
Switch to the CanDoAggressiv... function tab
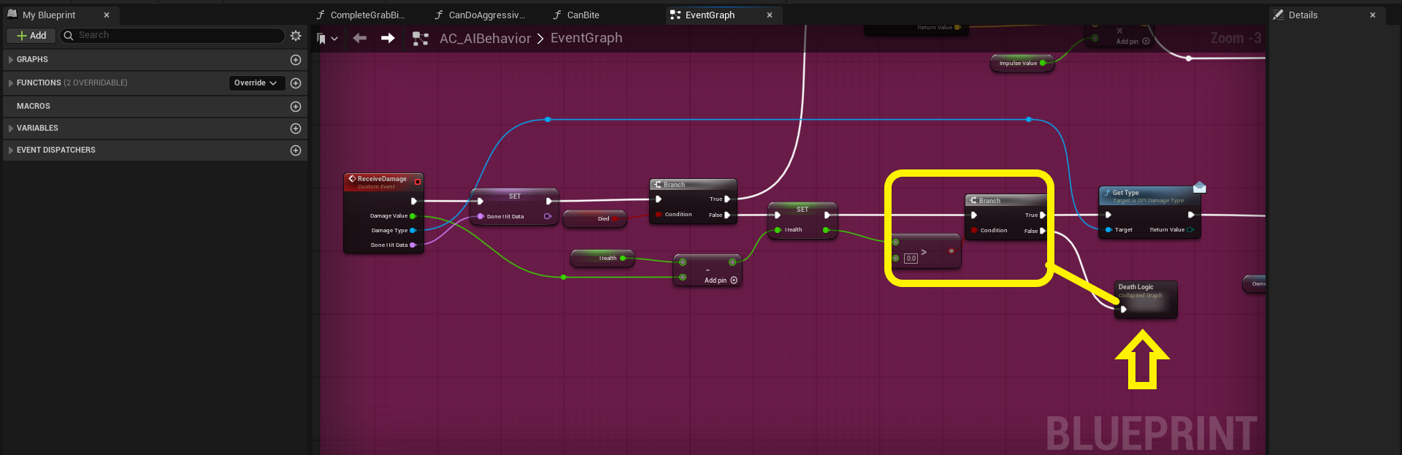pos(479,15)
